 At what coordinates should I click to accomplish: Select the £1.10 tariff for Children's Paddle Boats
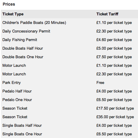114,23
